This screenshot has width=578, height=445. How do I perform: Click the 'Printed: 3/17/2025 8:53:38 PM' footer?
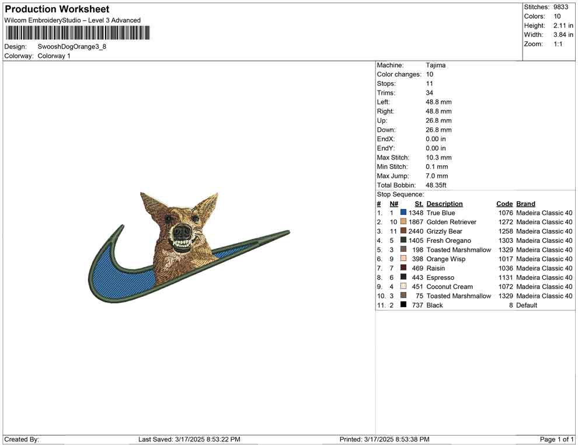[x=384, y=439]
